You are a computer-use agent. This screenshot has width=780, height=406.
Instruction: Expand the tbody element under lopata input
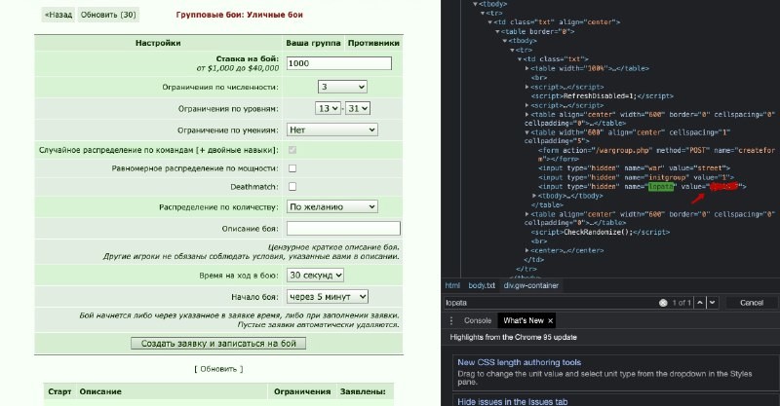click(534, 196)
